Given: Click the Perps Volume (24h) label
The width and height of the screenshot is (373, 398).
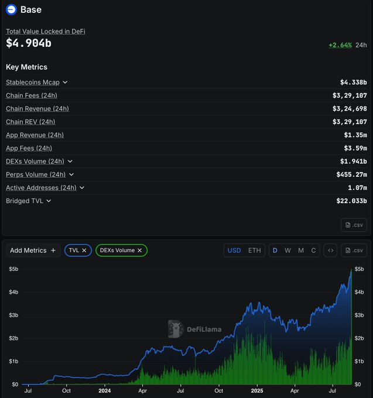Looking at the screenshot, I should click(36, 174).
